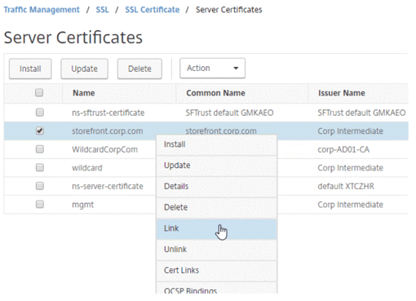The image size is (416, 301).
Task: Click the Install toolbar button
Action: click(x=30, y=69)
